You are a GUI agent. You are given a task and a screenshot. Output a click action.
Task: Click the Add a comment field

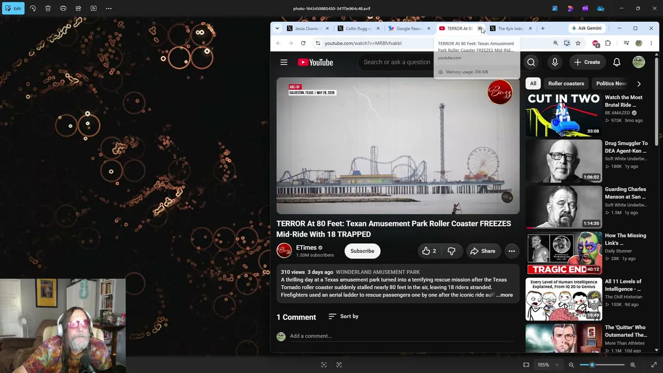click(401, 336)
